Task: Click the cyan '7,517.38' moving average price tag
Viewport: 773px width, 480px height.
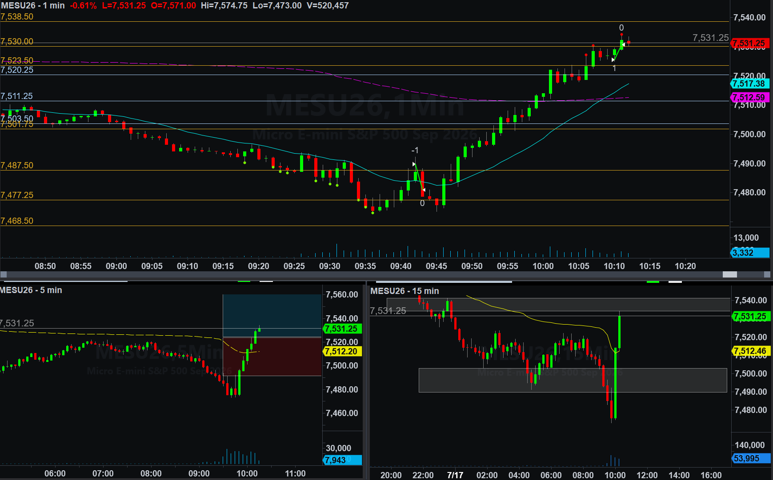Action: click(x=750, y=83)
